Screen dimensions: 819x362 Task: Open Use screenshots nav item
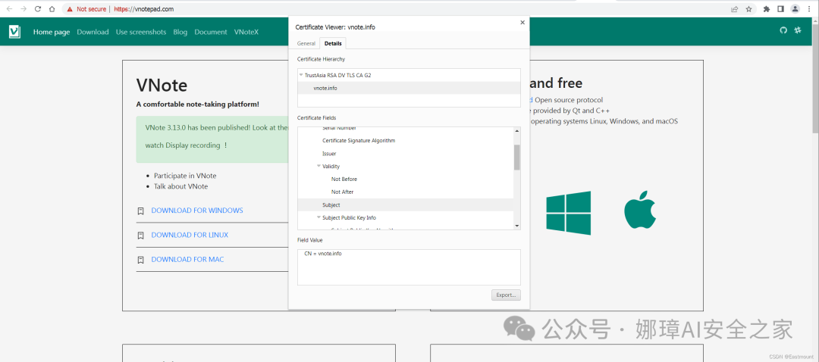coord(141,32)
